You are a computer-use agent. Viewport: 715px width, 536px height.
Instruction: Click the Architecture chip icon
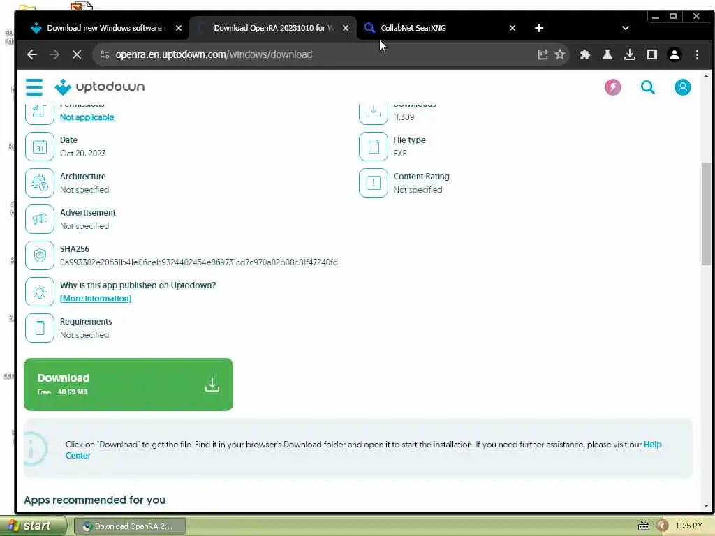[40, 184]
